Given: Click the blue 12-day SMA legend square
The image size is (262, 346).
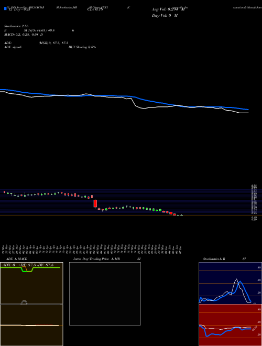Looking at the screenshot, I should tap(5, 8).
